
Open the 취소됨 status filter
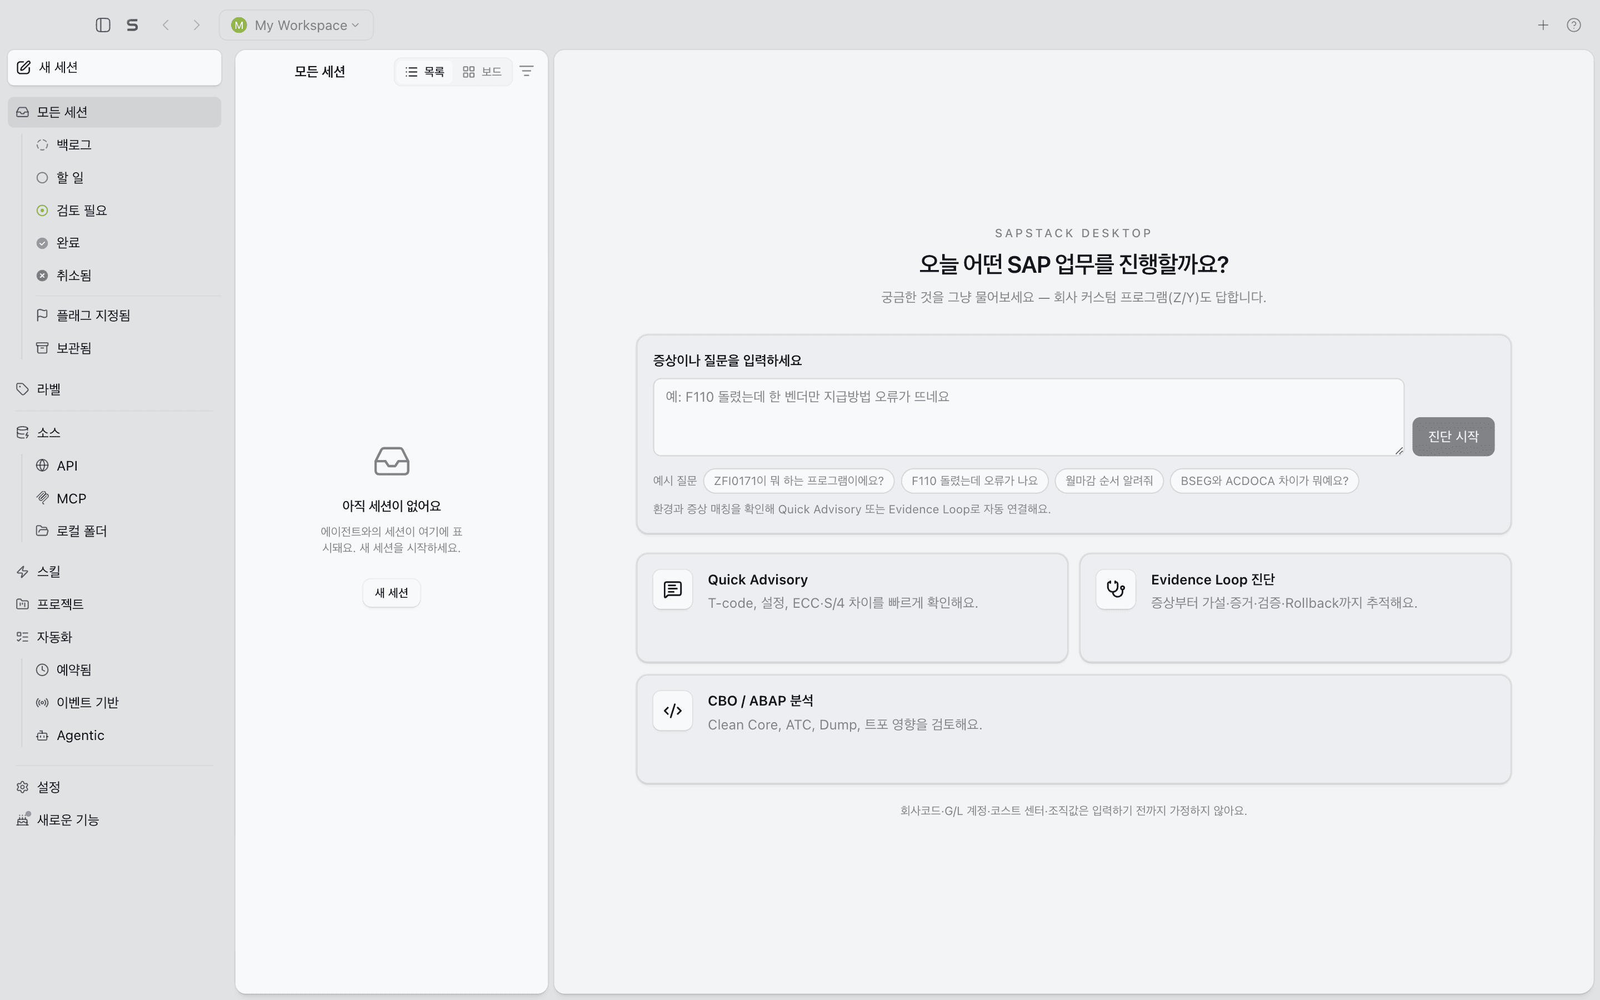point(126,275)
